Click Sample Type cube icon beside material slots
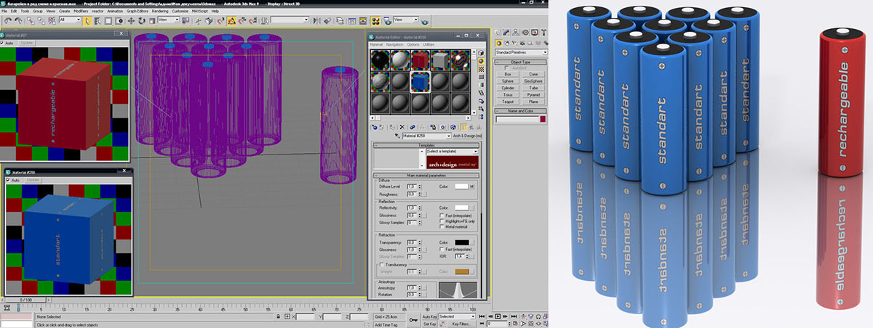The height and width of the screenshot is (328, 873). tap(481, 53)
